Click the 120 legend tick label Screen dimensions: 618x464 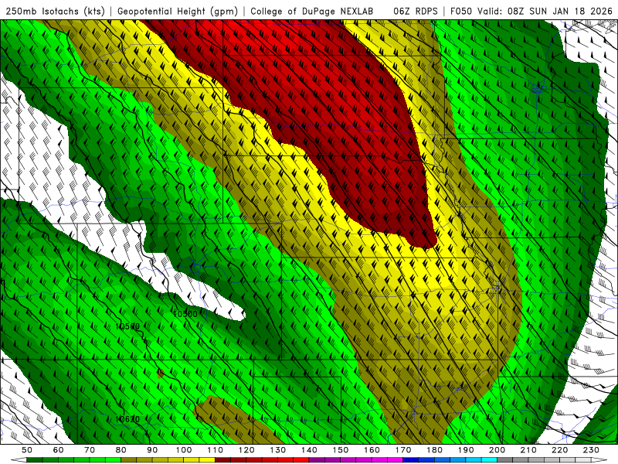click(x=246, y=450)
